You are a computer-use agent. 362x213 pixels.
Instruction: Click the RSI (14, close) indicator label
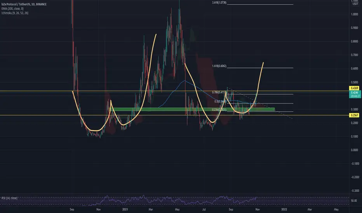(x=9, y=198)
